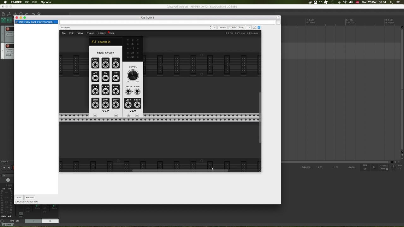Click the volume icon in menu bar
404x227 pixels.
(x=351, y=2)
